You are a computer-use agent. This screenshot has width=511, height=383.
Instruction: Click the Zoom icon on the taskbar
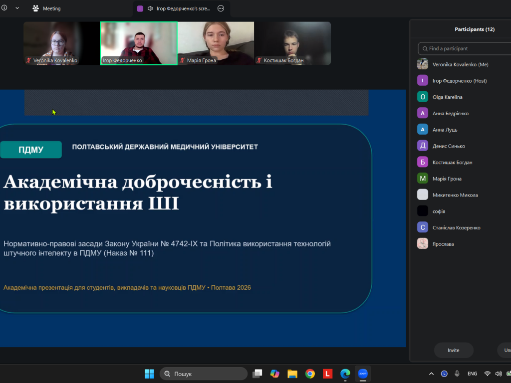click(x=363, y=374)
